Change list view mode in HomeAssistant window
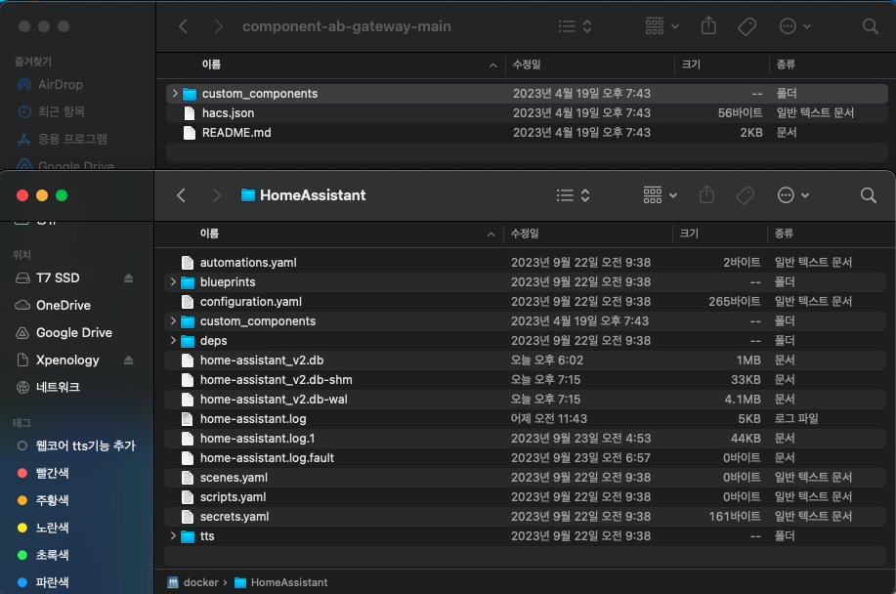This screenshot has height=594, width=896. tap(574, 195)
